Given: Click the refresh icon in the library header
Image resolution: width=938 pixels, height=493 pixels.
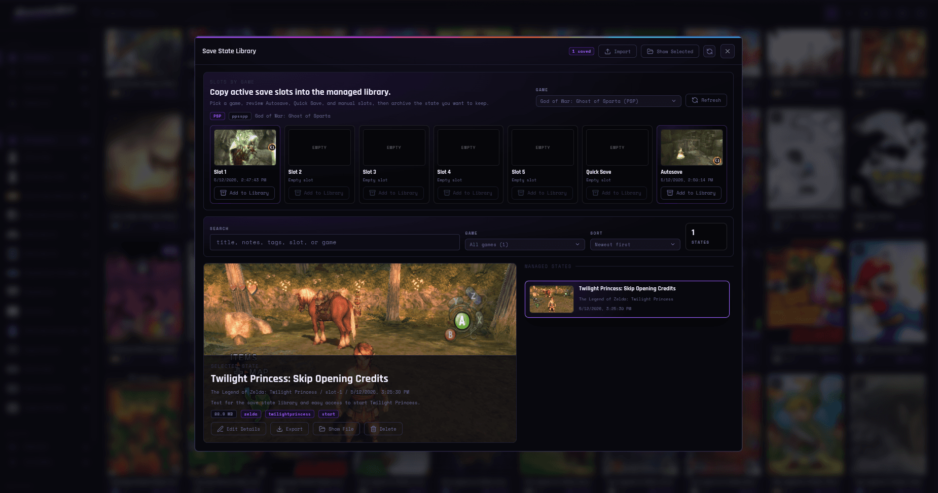Looking at the screenshot, I should (x=709, y=51).
